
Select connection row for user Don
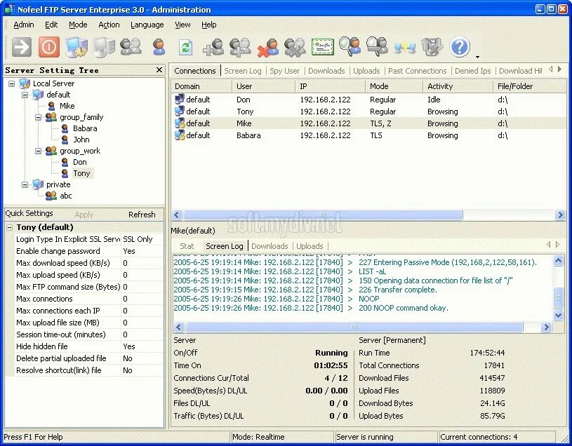click(368, 100)
